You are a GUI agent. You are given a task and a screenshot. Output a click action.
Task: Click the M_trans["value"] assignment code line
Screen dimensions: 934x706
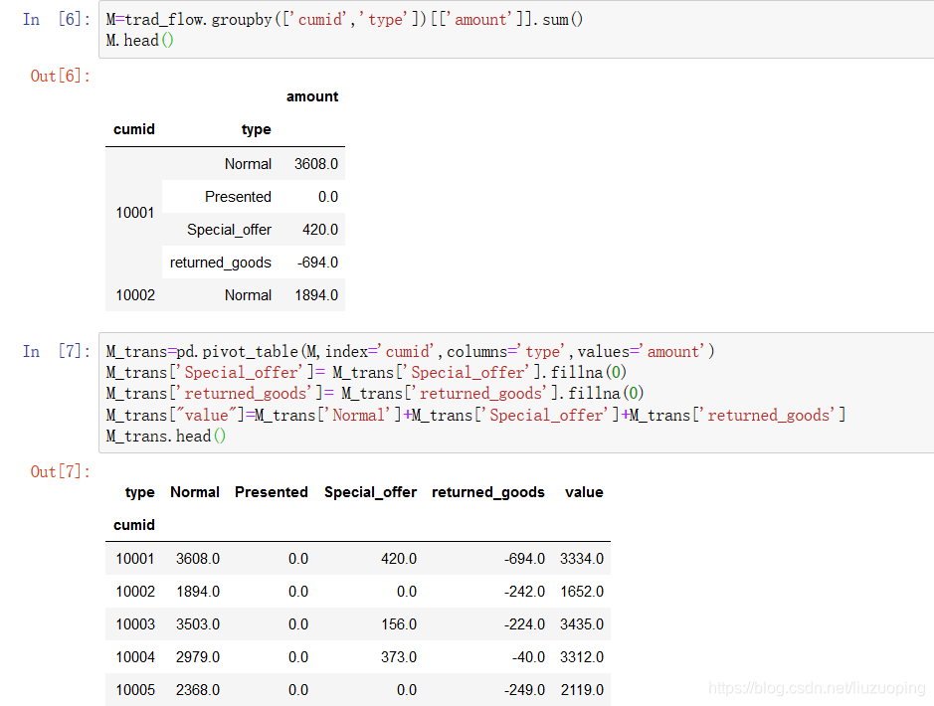[x=475, y=415]
